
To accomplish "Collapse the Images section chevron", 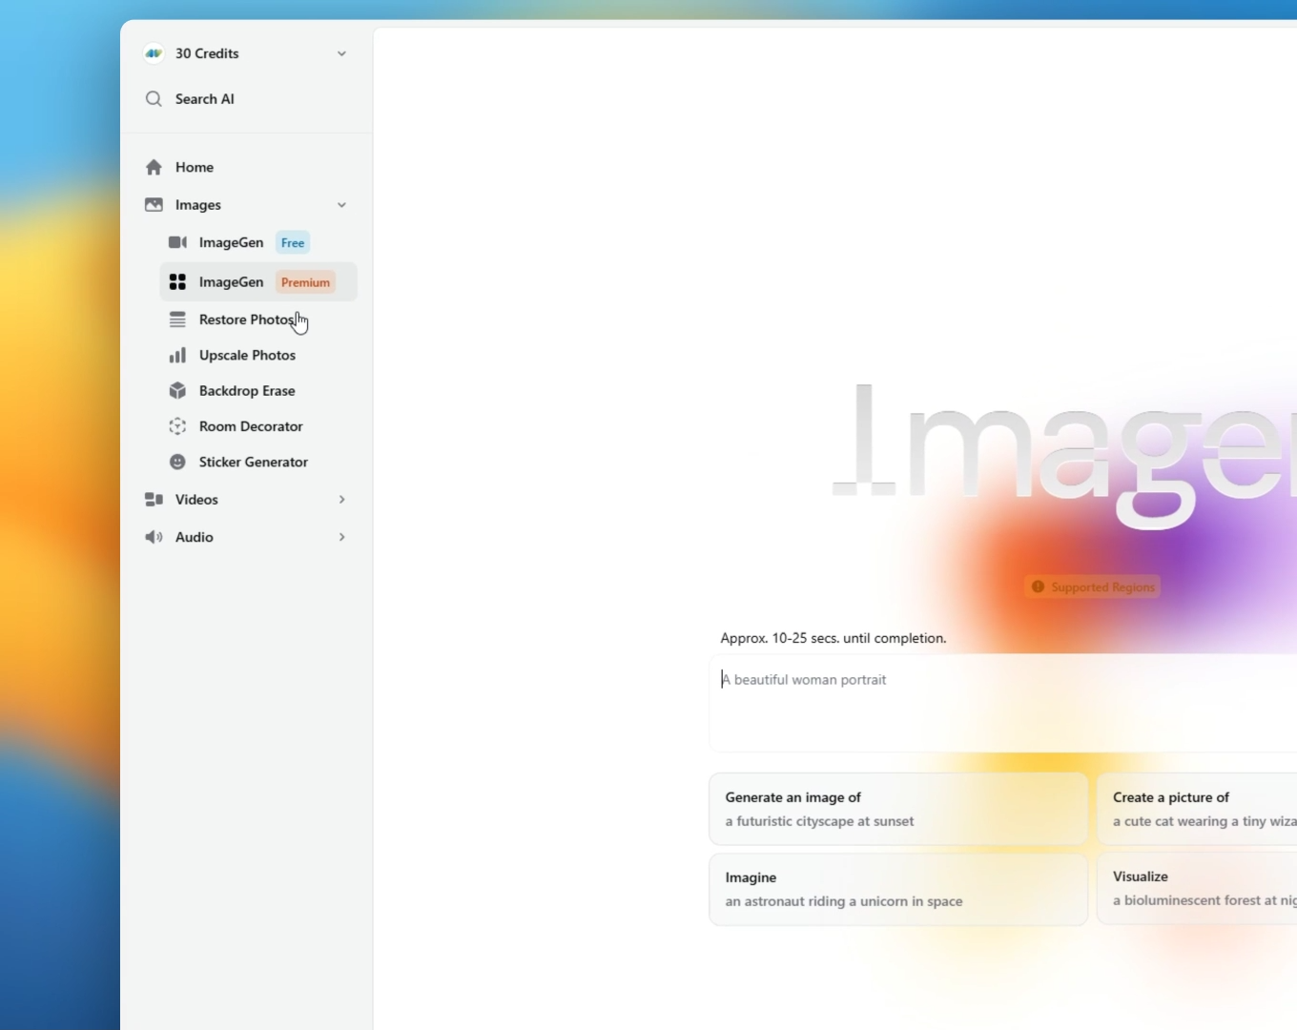I will 341,205.
